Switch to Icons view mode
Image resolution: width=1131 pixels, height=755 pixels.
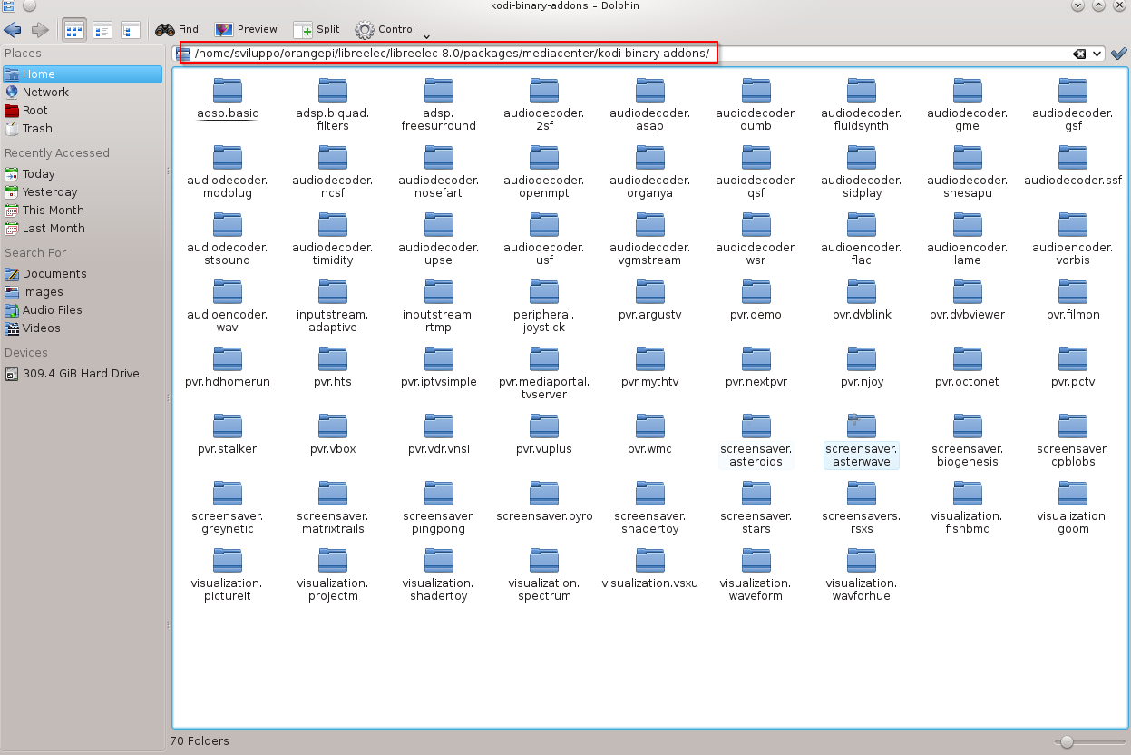(73, 28)
